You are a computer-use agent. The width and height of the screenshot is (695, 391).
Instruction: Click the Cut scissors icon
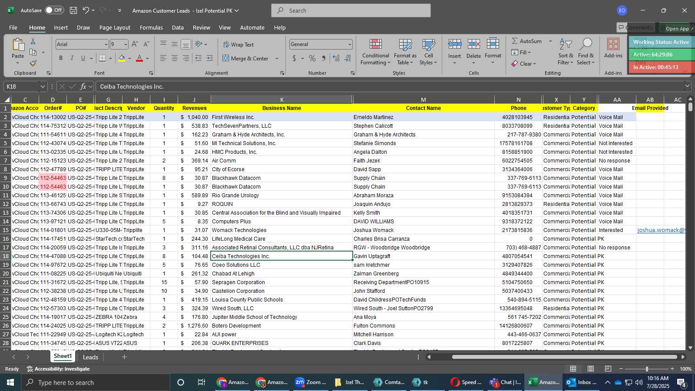(33, 41)
